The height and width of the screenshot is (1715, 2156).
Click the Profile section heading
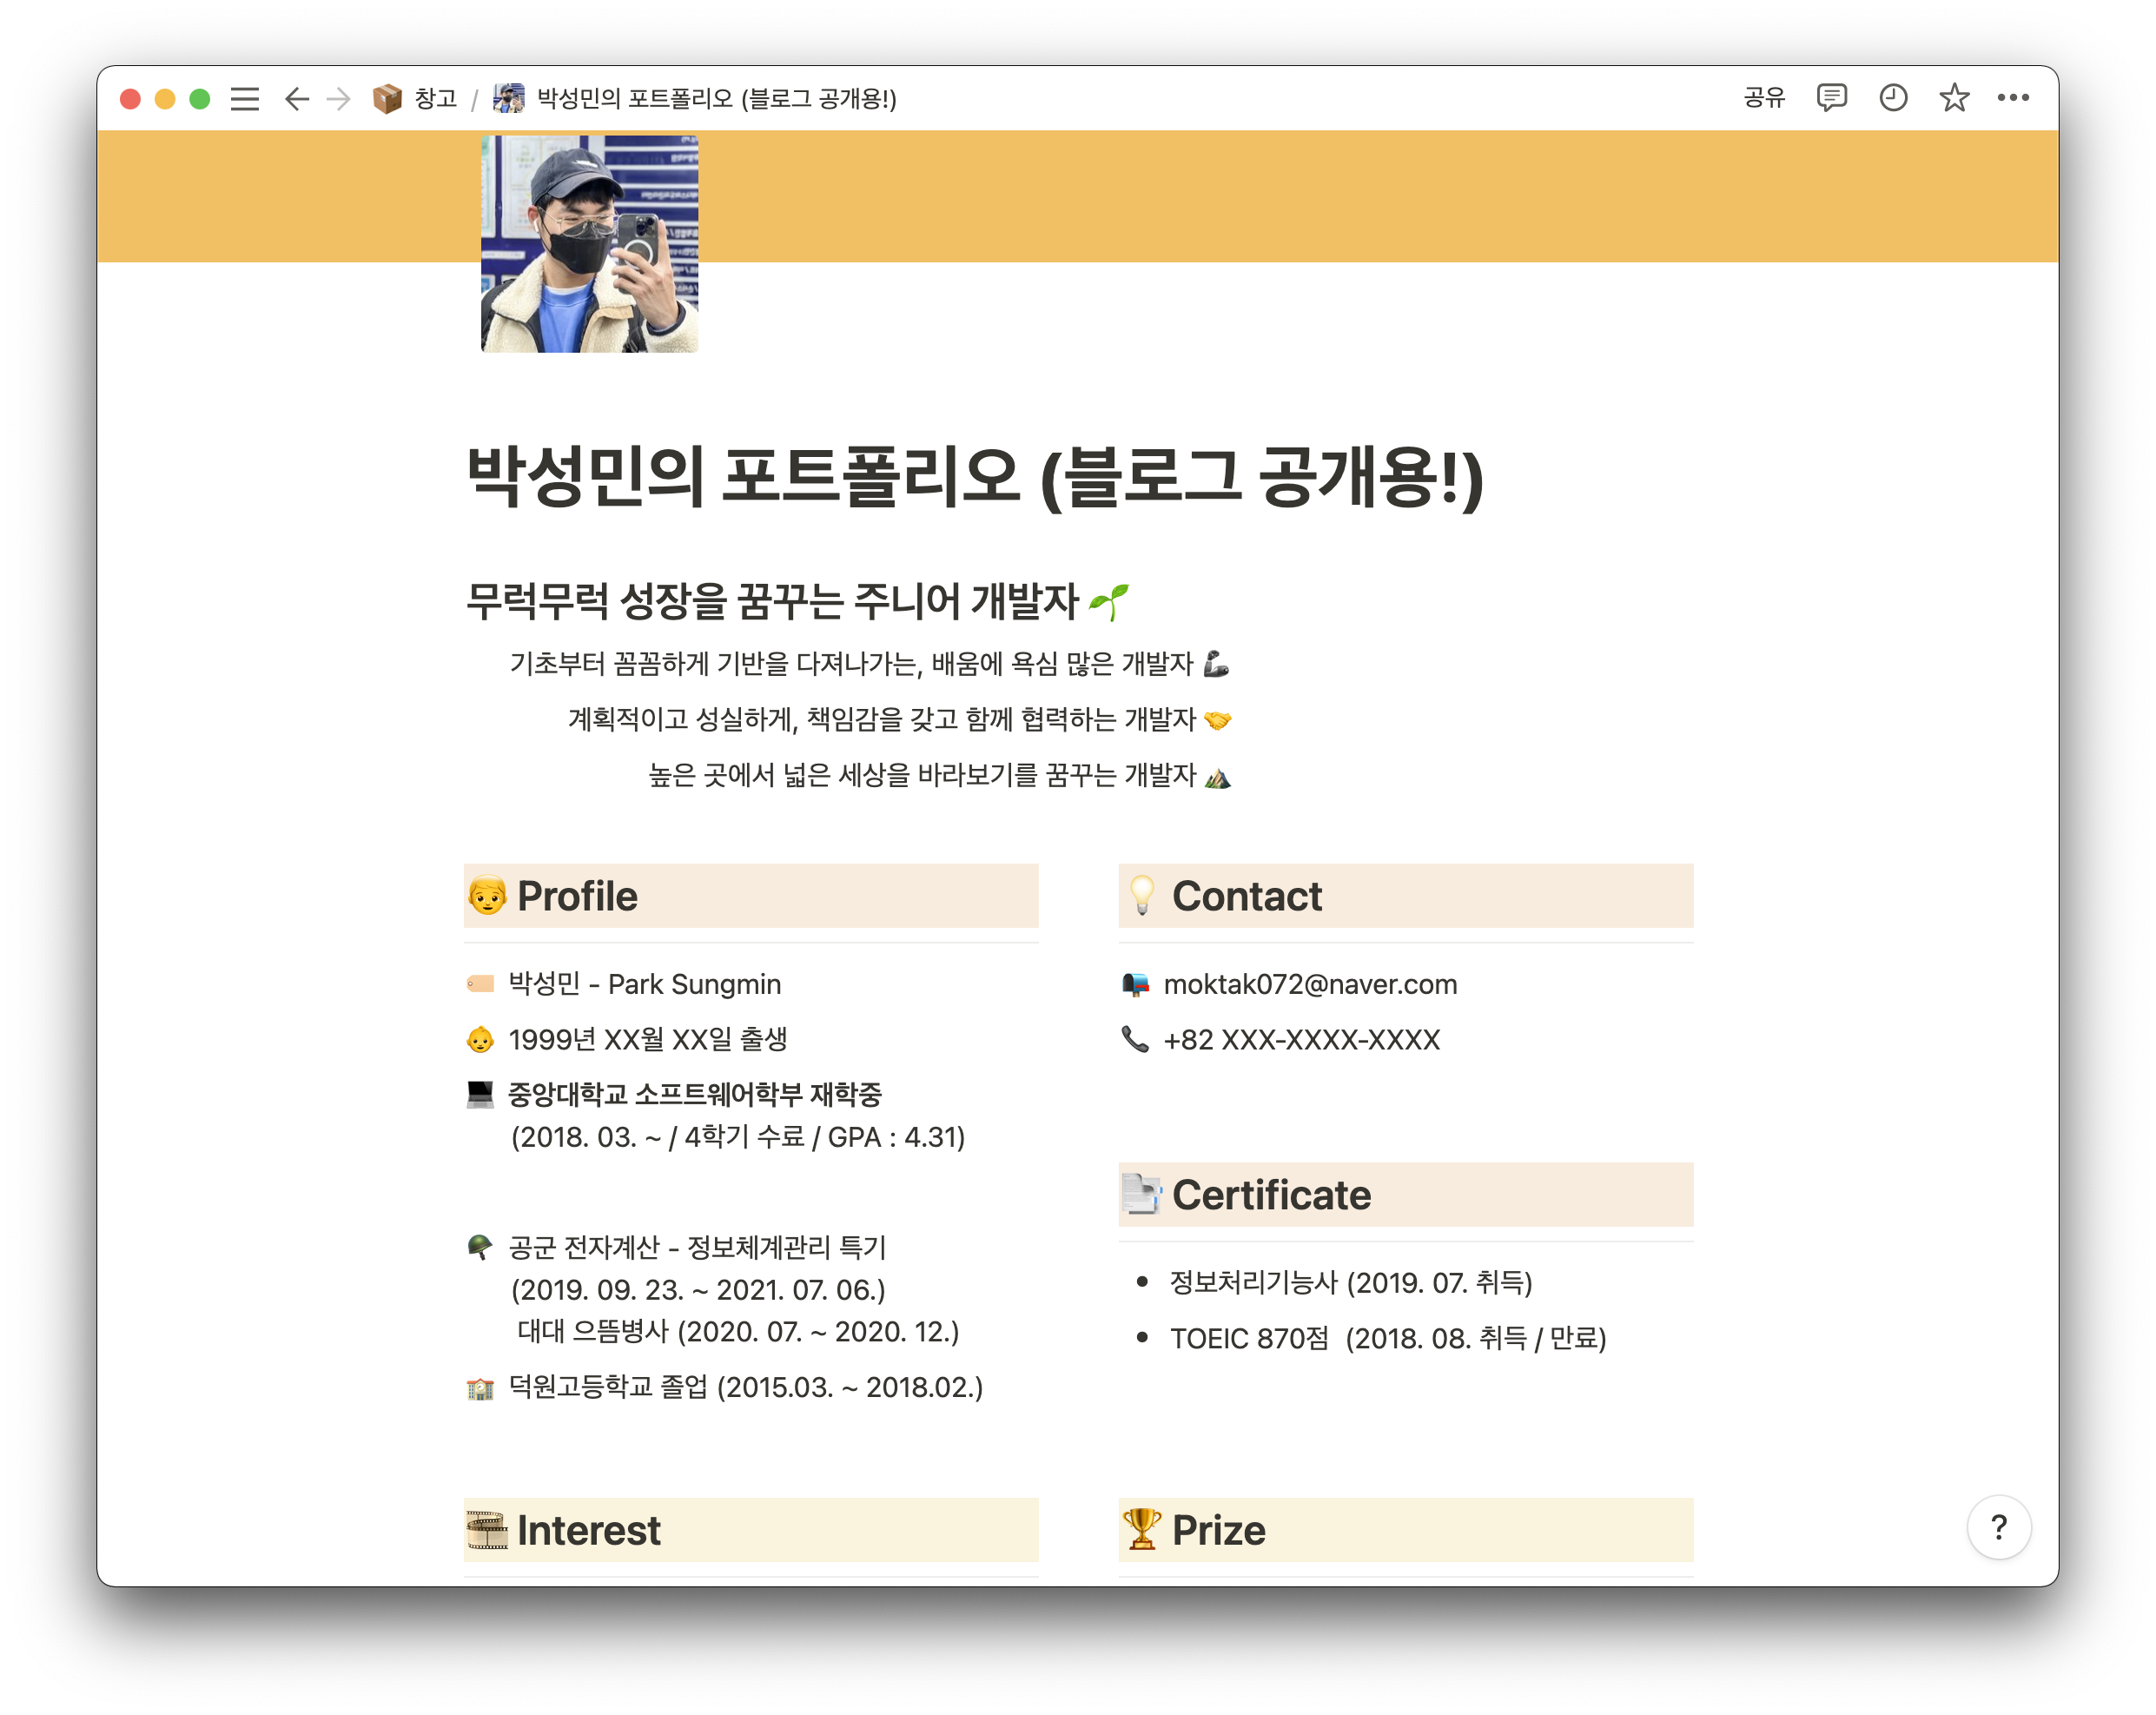click(x=577, y=896)
